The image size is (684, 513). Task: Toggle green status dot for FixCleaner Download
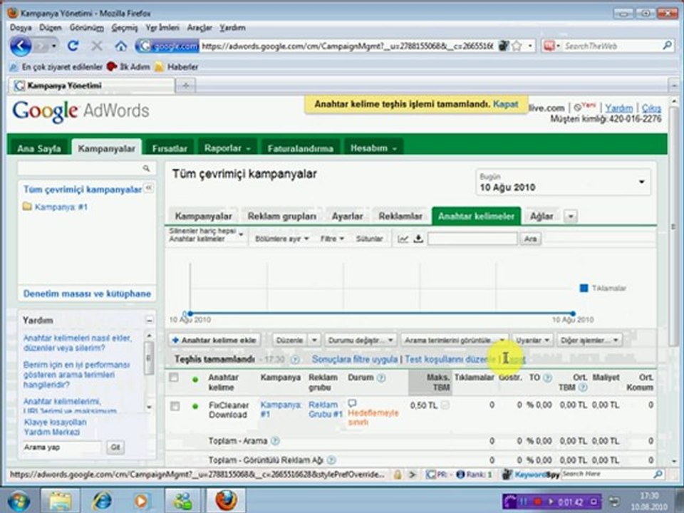(x=195, y=406)
